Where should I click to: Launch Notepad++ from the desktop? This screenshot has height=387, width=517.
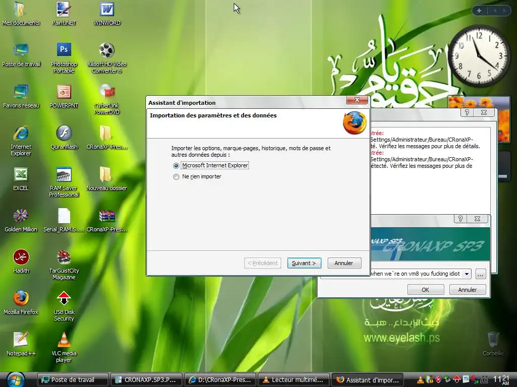pyautogui.click(x=21, y=345)
